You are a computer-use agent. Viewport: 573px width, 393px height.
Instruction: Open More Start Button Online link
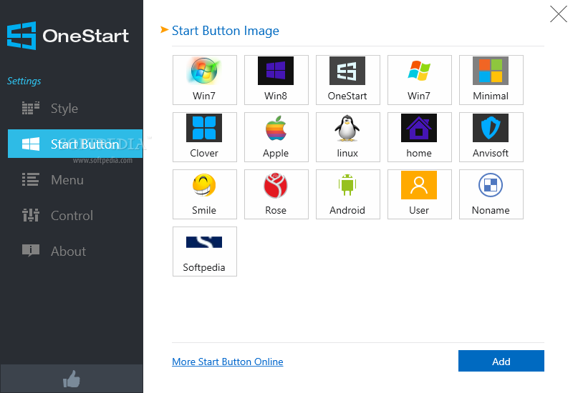click(x=227, y=362)
